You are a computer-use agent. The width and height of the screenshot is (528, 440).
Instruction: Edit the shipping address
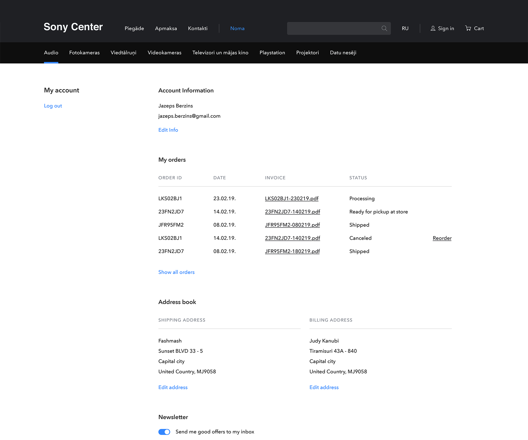[173, 387]
